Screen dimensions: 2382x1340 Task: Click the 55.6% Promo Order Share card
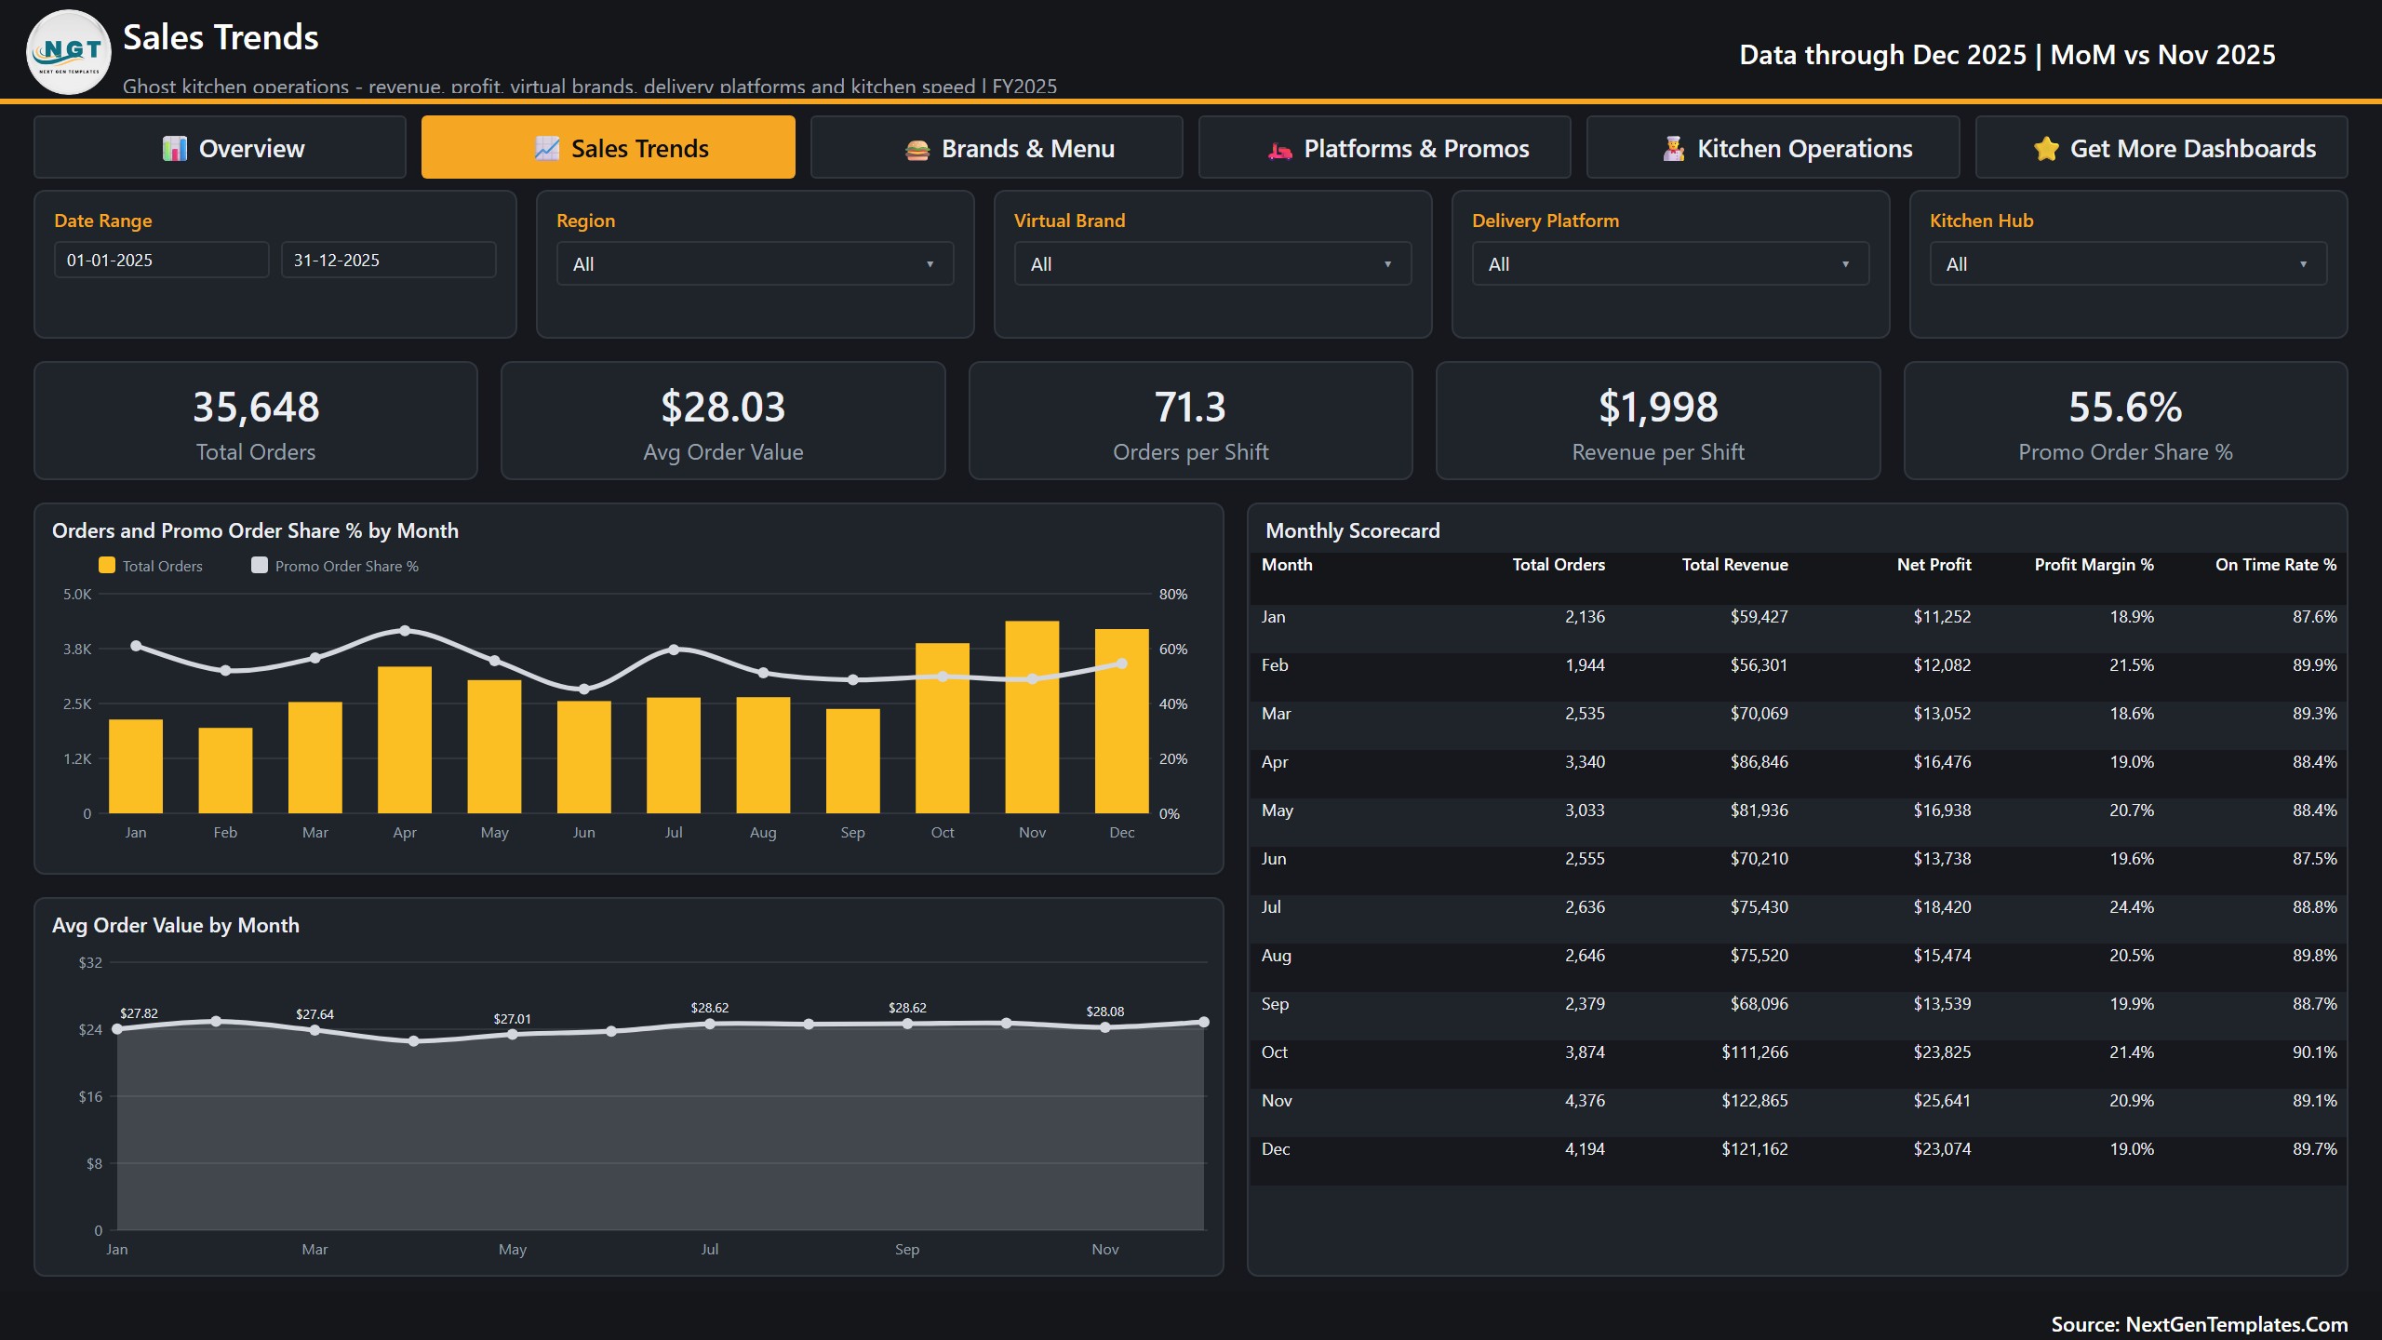2126,421
